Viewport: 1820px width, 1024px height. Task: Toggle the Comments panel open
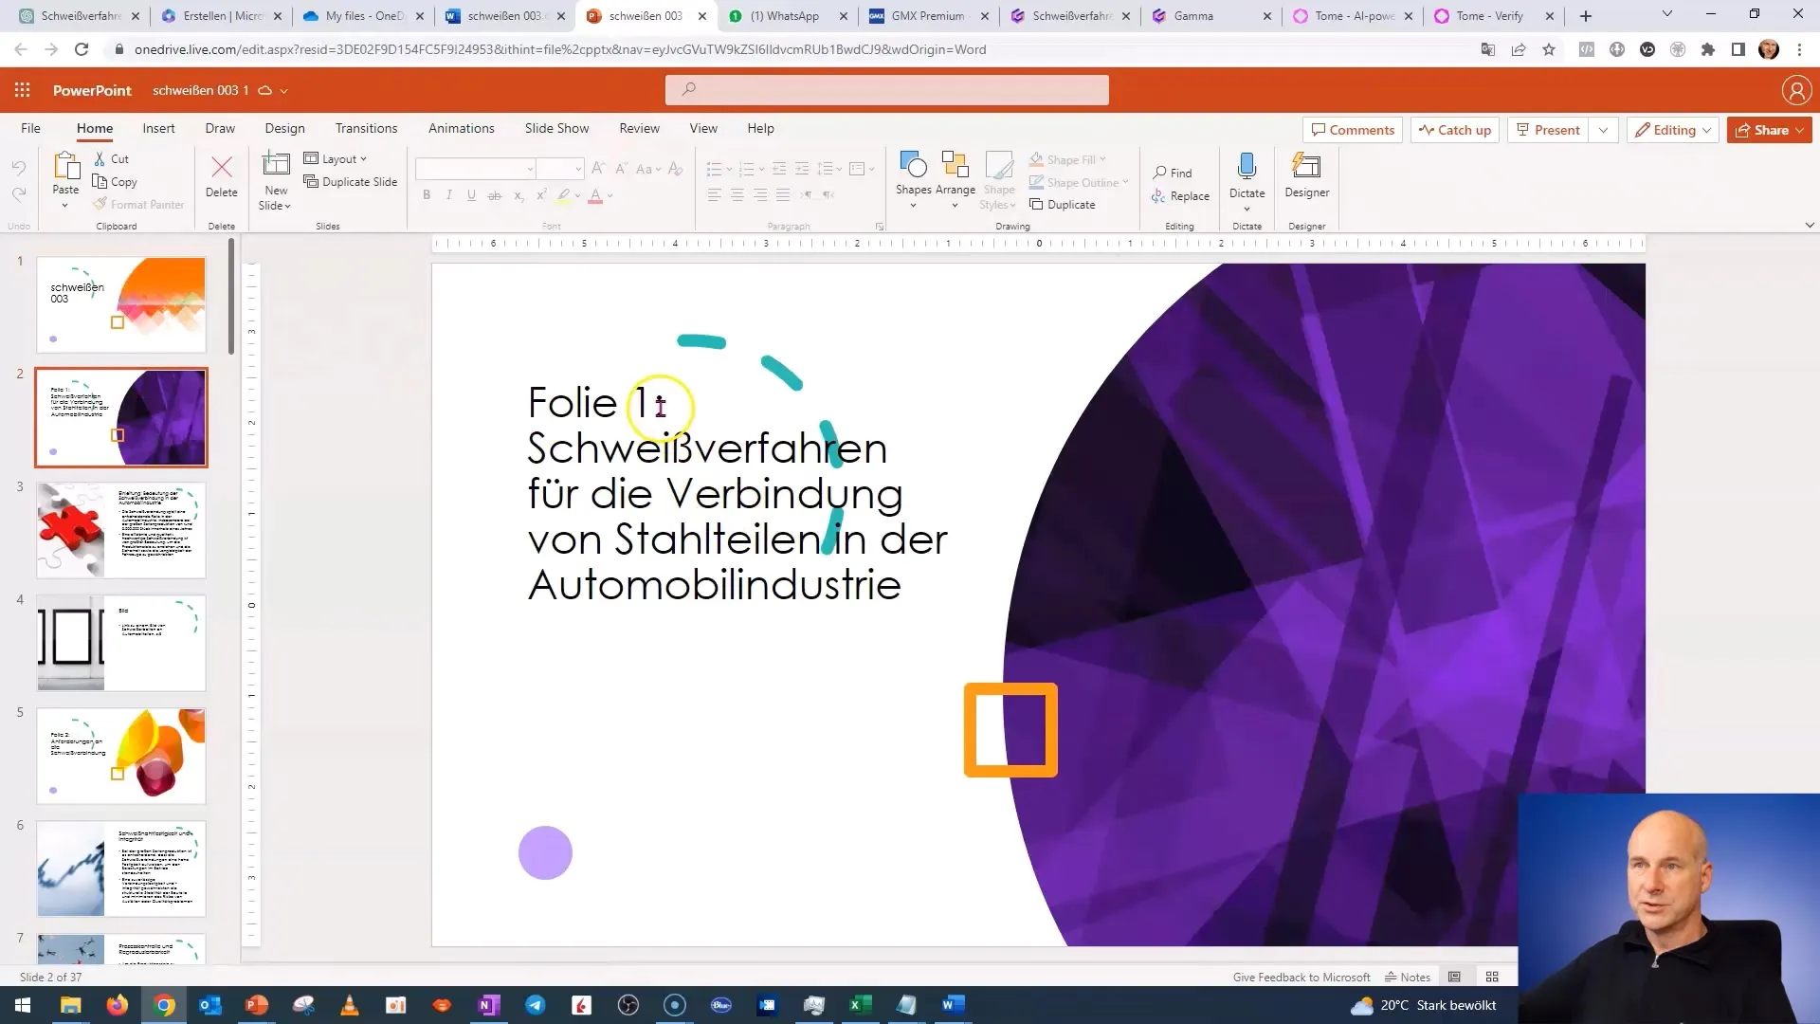coord(1355,130)
